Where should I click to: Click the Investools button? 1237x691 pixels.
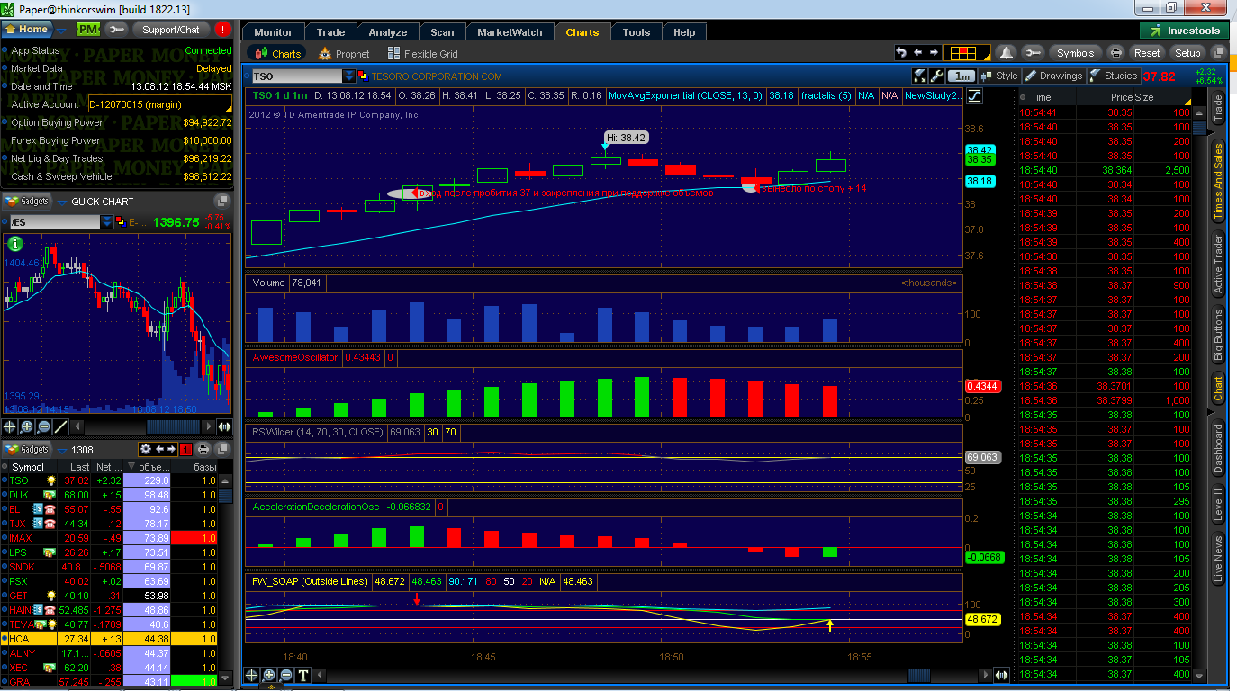coord(1184,31)
